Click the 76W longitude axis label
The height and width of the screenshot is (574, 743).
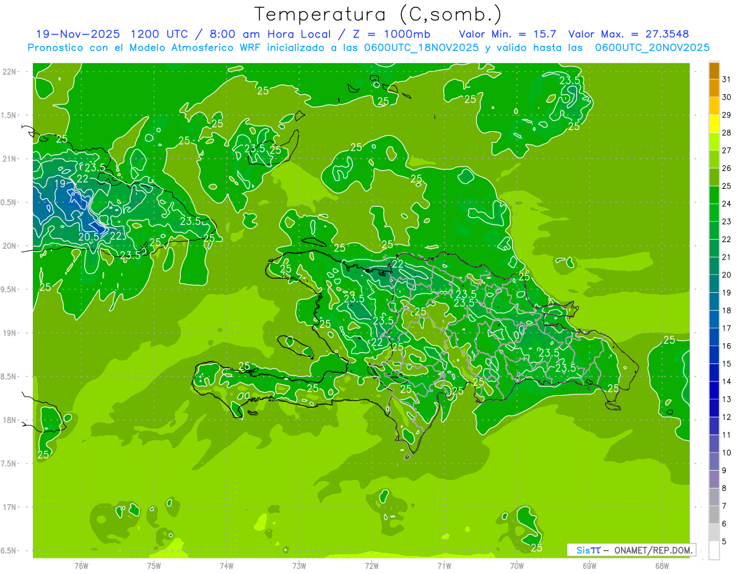pyautogui.click(x=81, y=565)
